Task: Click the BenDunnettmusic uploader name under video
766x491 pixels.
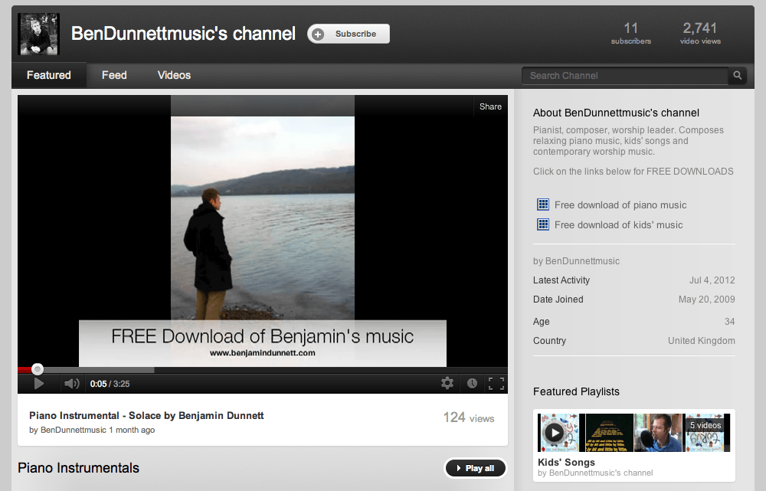Action: [74, 430]
